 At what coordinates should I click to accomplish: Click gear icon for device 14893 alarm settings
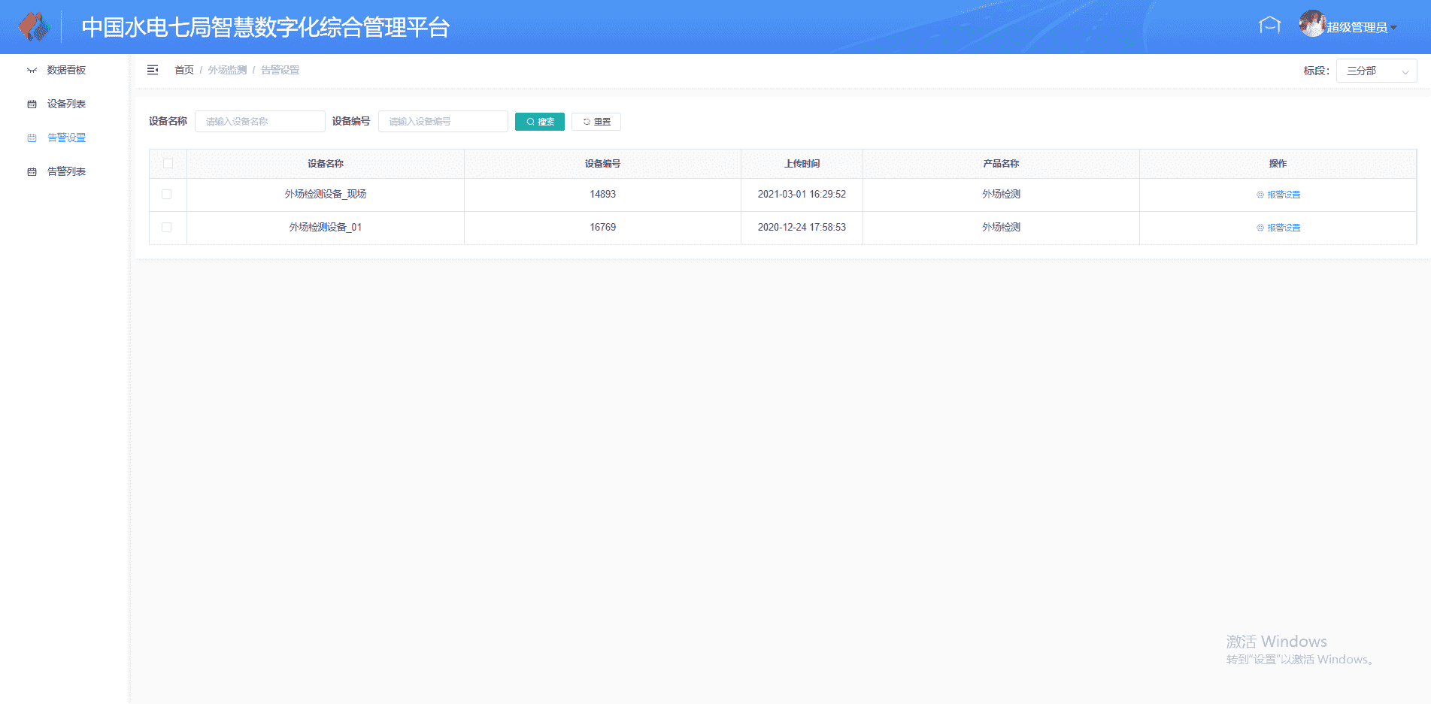click(1260, 195)
